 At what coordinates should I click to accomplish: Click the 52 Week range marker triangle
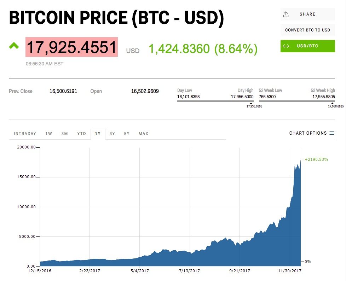click(x=332, y=103)
